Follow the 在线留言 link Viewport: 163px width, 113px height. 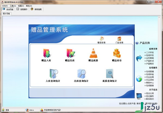[x=150, y=85]
